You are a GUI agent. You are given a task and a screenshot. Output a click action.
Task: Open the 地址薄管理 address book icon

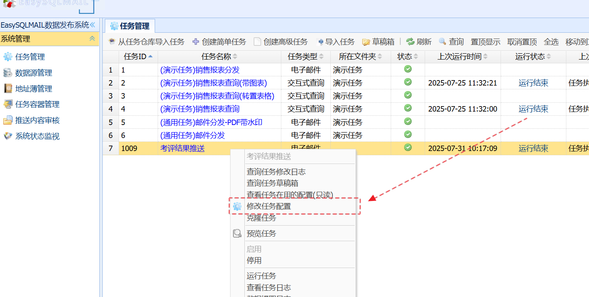(8, 89)
